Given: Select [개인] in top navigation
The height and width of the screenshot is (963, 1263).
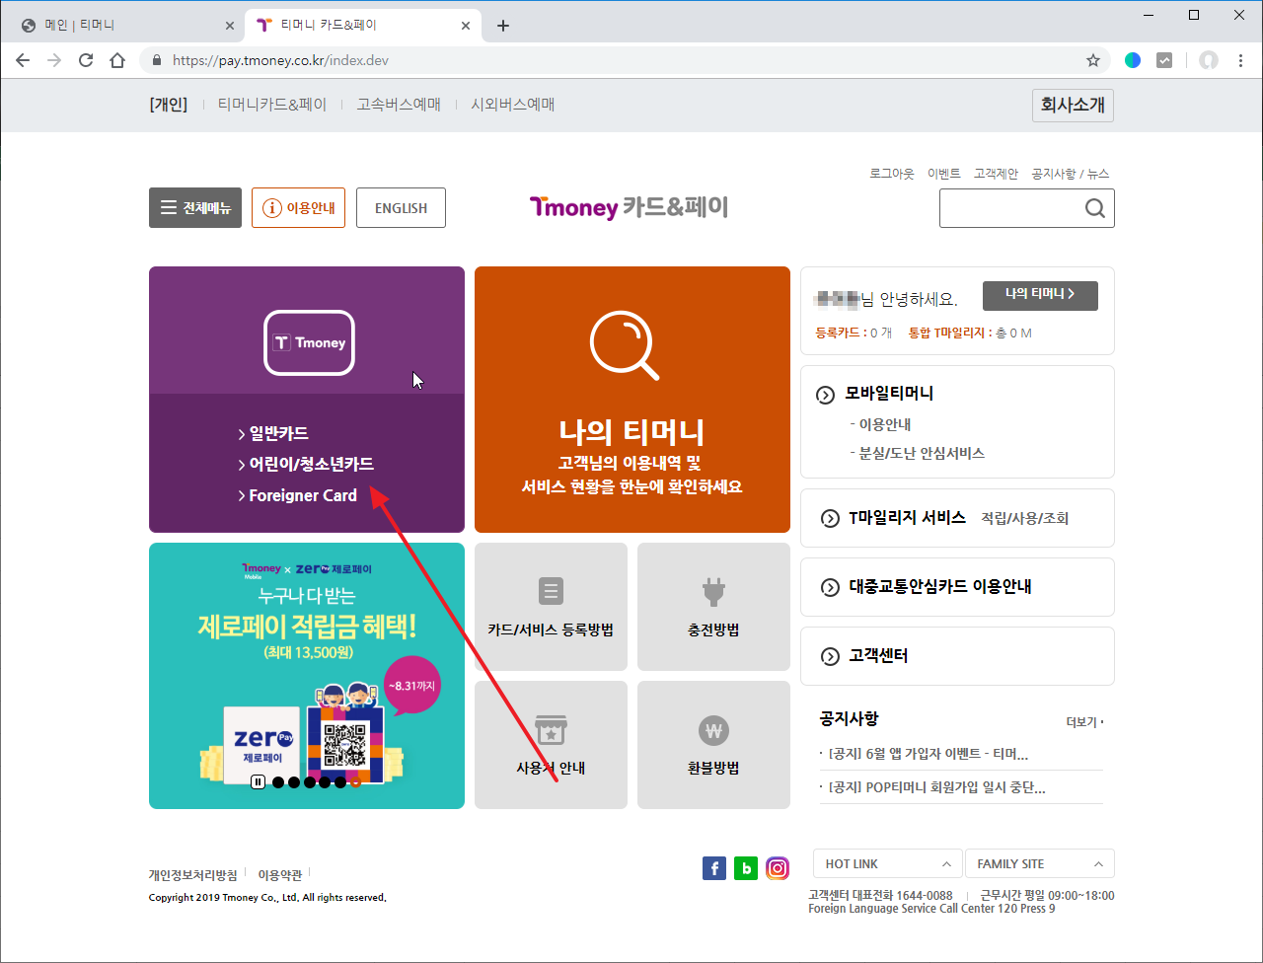Looking at the screenshot, I should [x=169, y=105].
